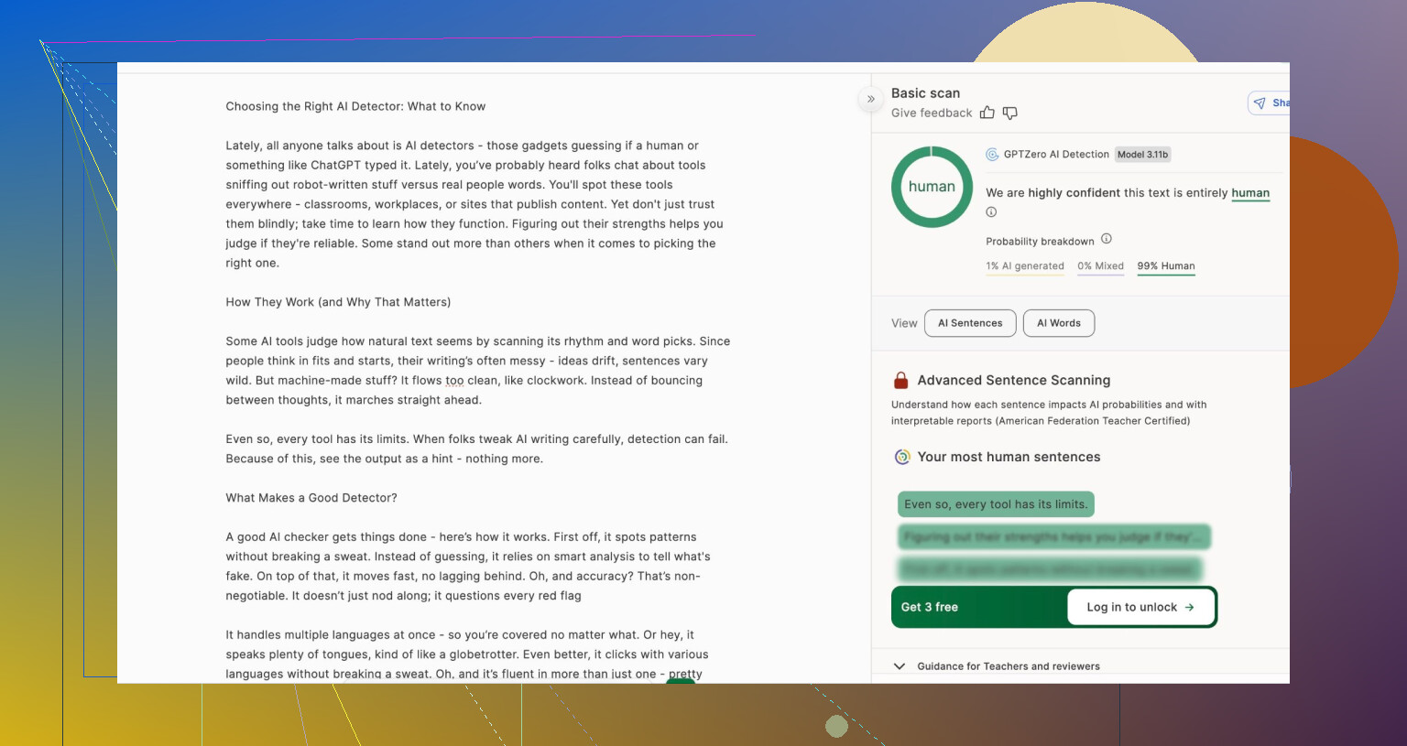Select the 0% Mixed probability label
The width and height of the screenshot is (1407, 746).
(x=1100, y=266)
